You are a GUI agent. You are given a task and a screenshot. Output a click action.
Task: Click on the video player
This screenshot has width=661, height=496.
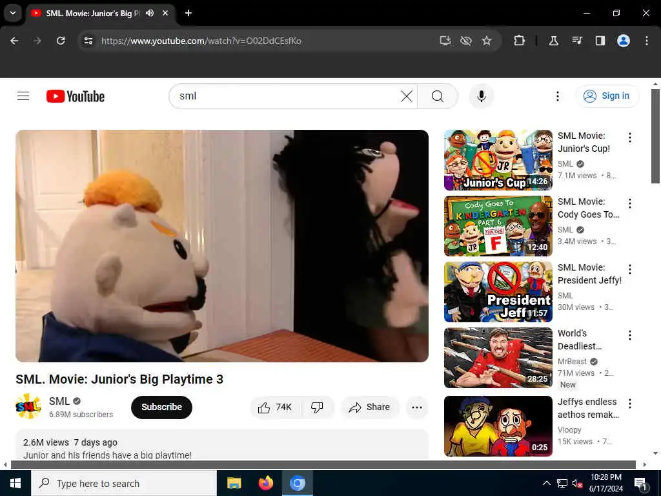pyautogui.click(x=222, y=246)
